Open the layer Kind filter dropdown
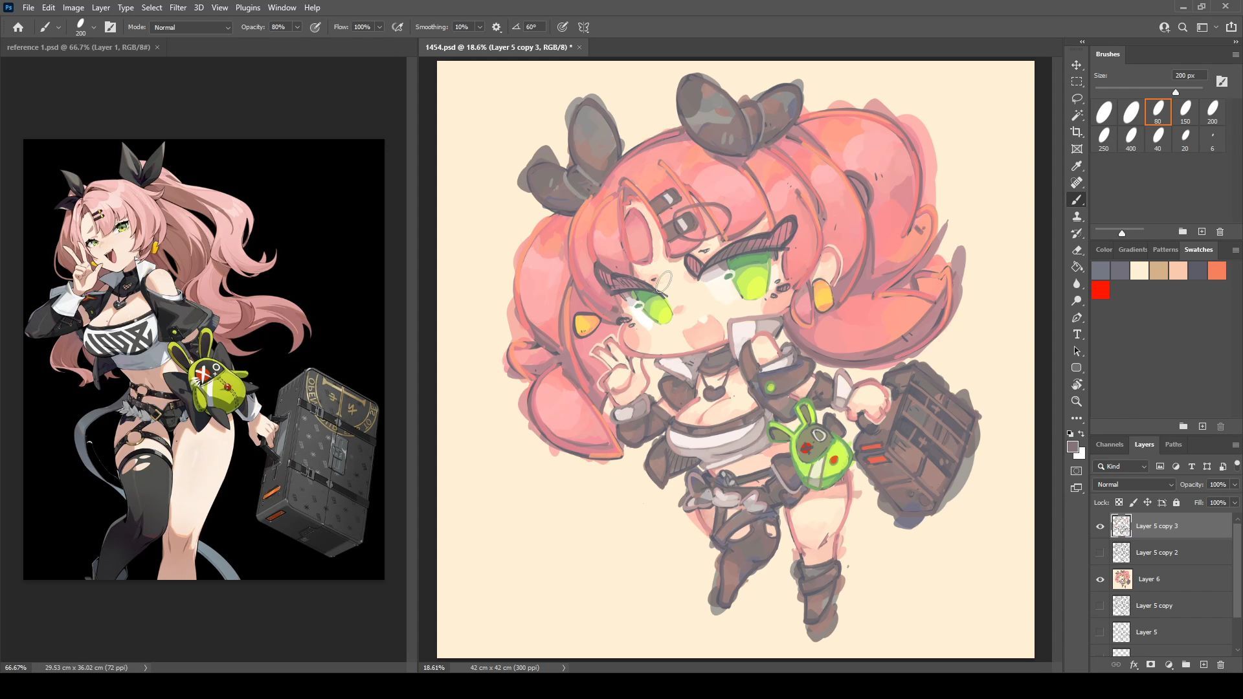 click(1121, 466)
